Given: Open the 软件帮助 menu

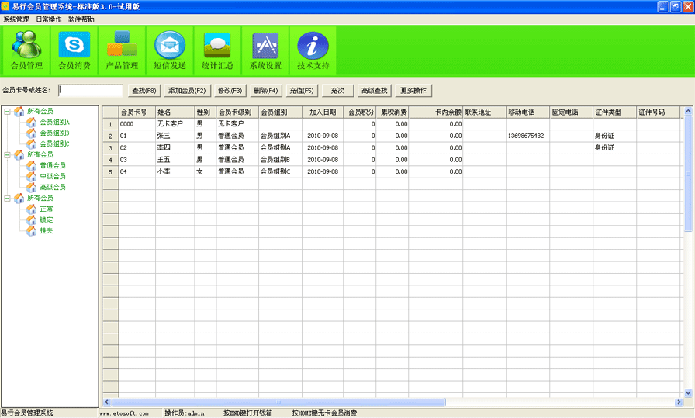Looking at the screenshot, I should (81, 19).
